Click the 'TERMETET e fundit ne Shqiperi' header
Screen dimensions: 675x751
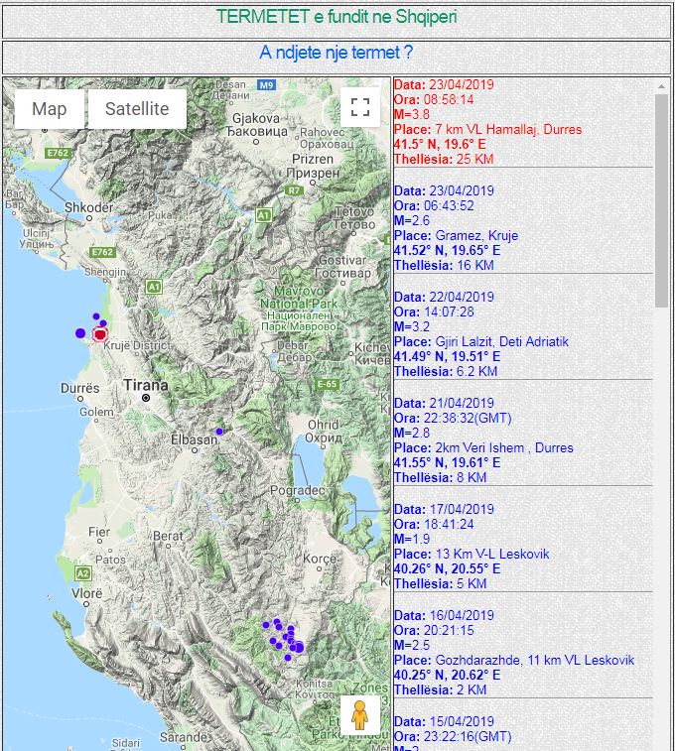coord(337,18)
